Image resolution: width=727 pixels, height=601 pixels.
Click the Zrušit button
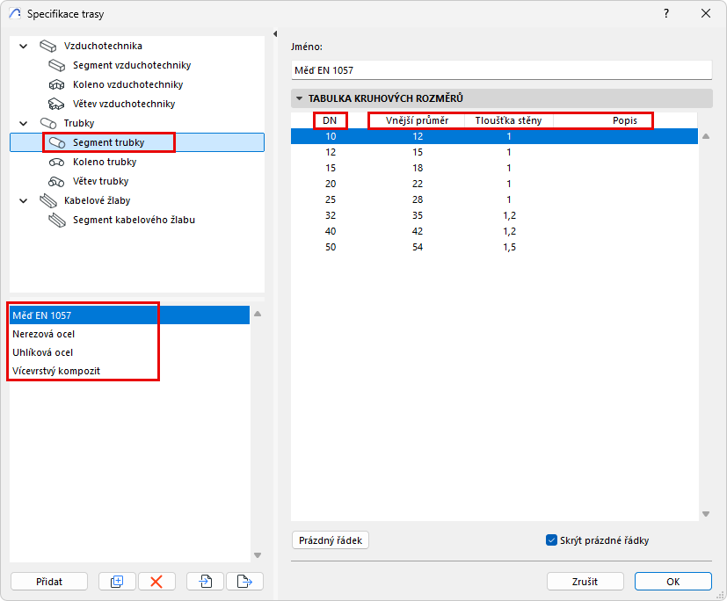[585, 581]
